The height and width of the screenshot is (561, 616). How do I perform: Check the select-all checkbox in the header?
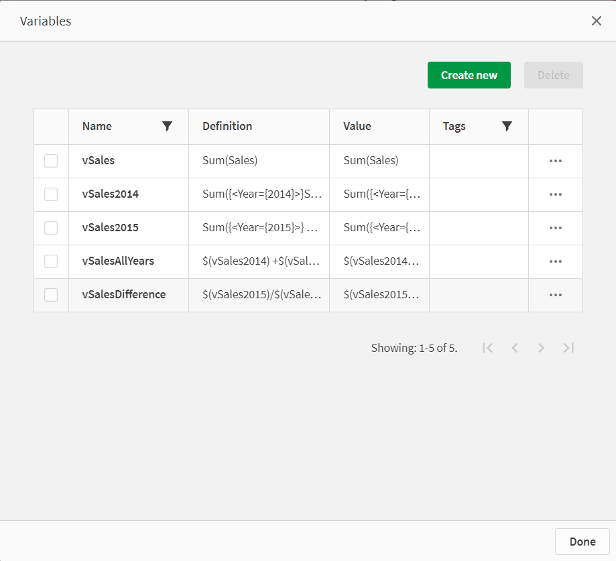click(x=51, y=126)
